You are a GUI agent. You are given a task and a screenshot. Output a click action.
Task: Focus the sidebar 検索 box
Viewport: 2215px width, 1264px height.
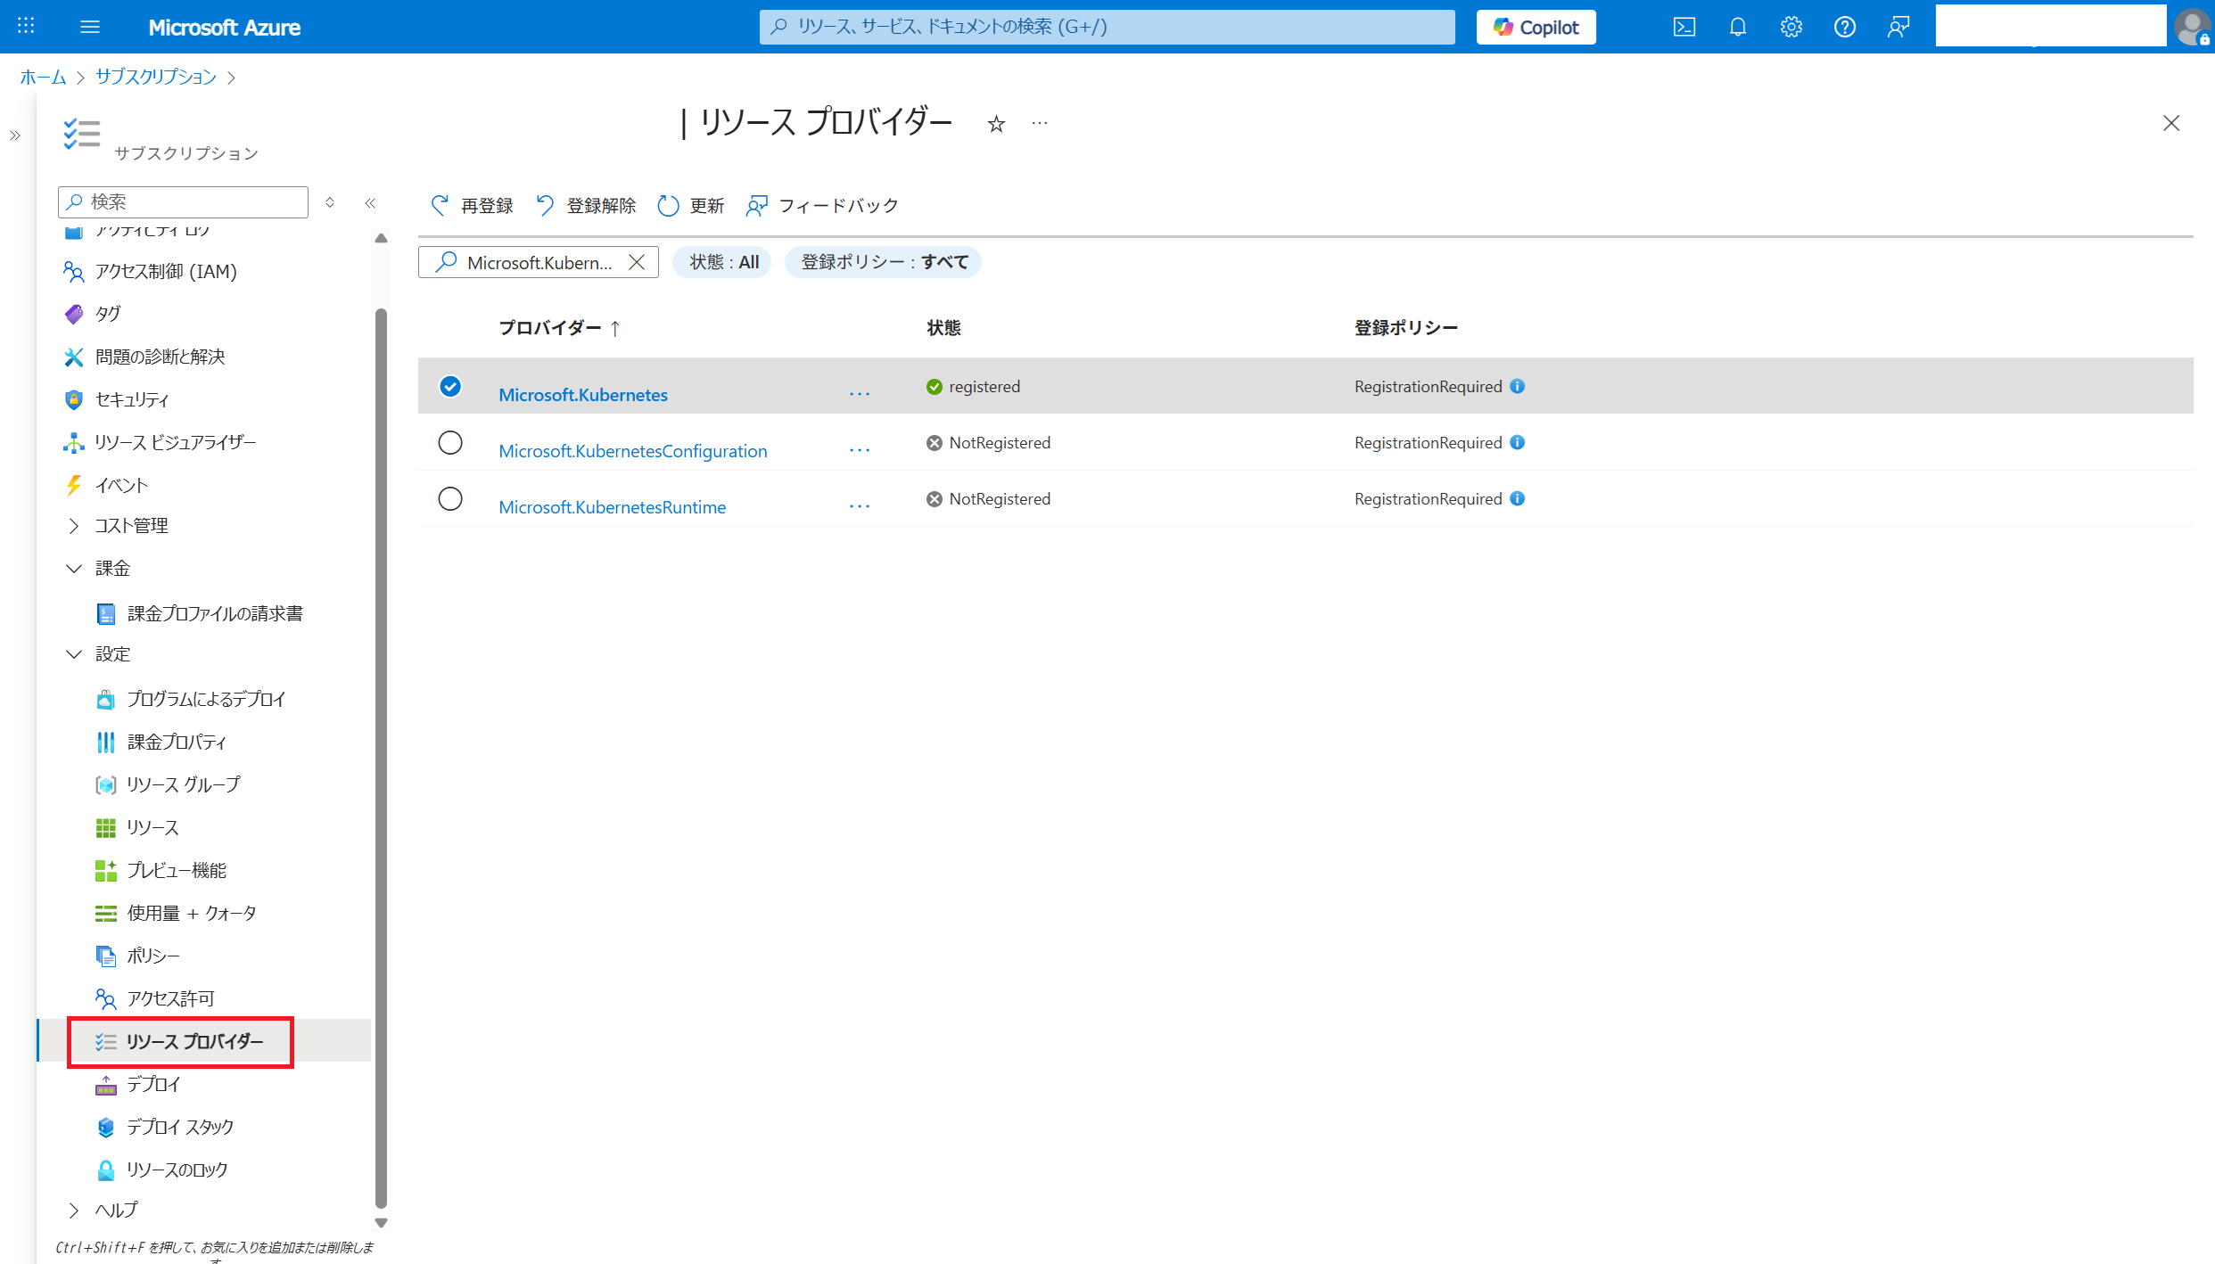[x=183, y=202]
